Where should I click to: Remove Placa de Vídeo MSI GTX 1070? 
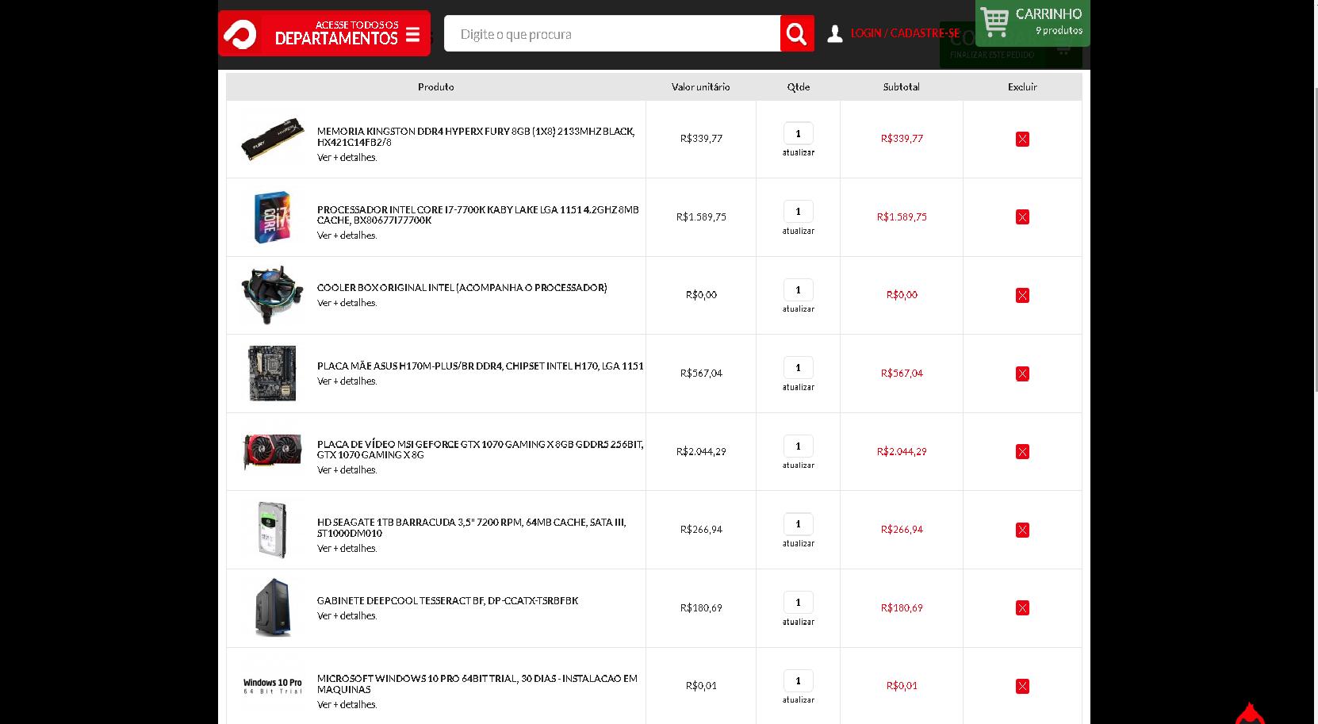pos(1022,451)
